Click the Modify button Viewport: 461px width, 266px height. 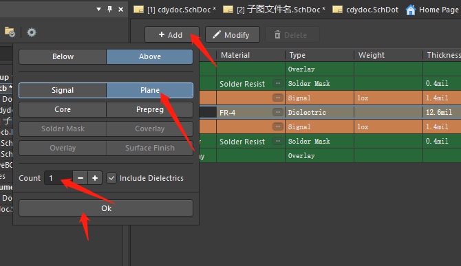point(233,35)
